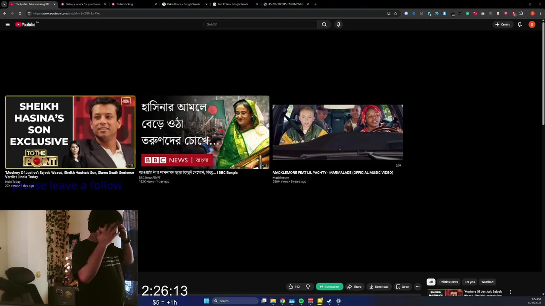Open 'Mockery Of Justice' video title link
This screenshot has width=545, height=306.
(69, 175)
